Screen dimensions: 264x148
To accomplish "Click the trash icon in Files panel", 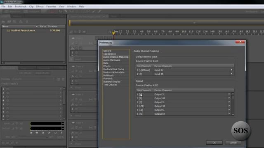I will pos(27,21).
